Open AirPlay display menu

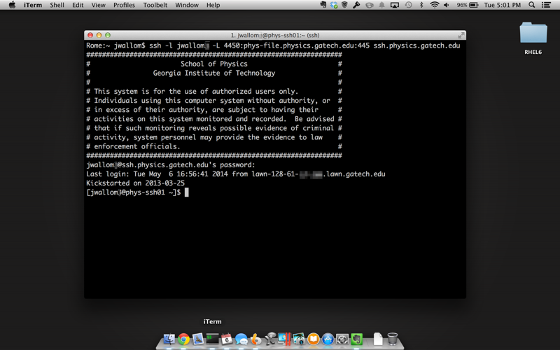tap(395, 5)
